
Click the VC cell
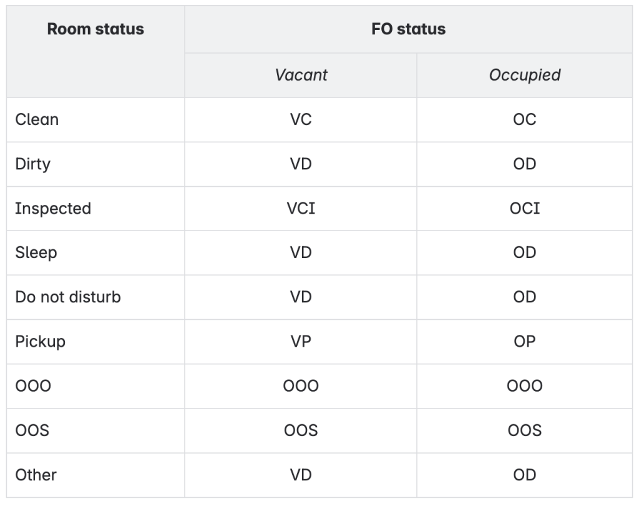coord(301,119)
